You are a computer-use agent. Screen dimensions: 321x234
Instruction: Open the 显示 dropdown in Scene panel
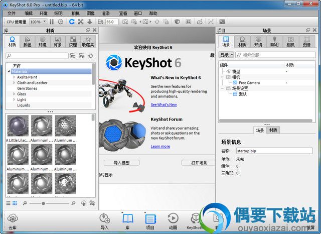[226, 55]
